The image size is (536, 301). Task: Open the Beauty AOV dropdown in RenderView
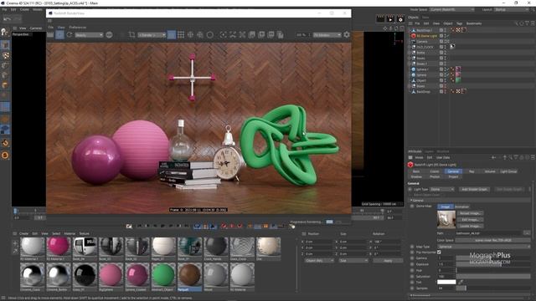(89, 35)
